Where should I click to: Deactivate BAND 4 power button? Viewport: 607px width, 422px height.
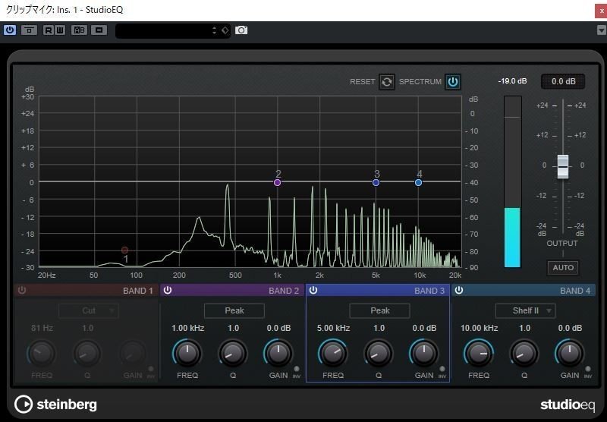[x=459, y=291]
